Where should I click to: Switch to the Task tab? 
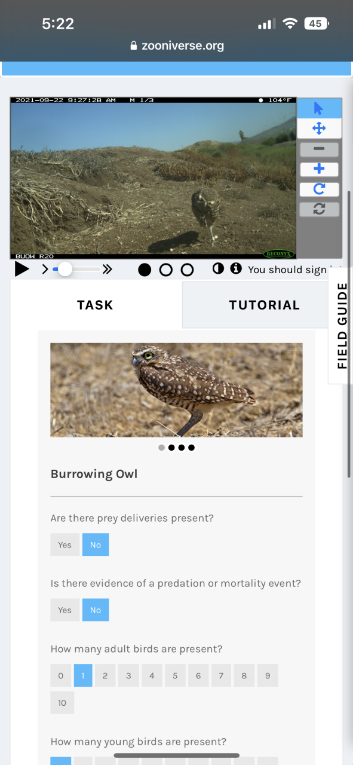coord(95,305)
